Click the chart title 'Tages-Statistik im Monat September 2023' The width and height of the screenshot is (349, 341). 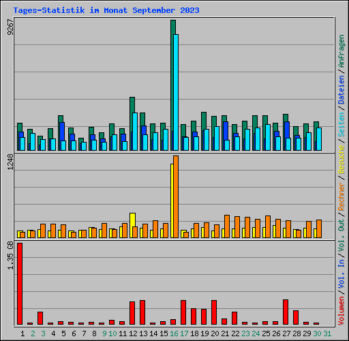pyautogui.click(x=106, y=10)
